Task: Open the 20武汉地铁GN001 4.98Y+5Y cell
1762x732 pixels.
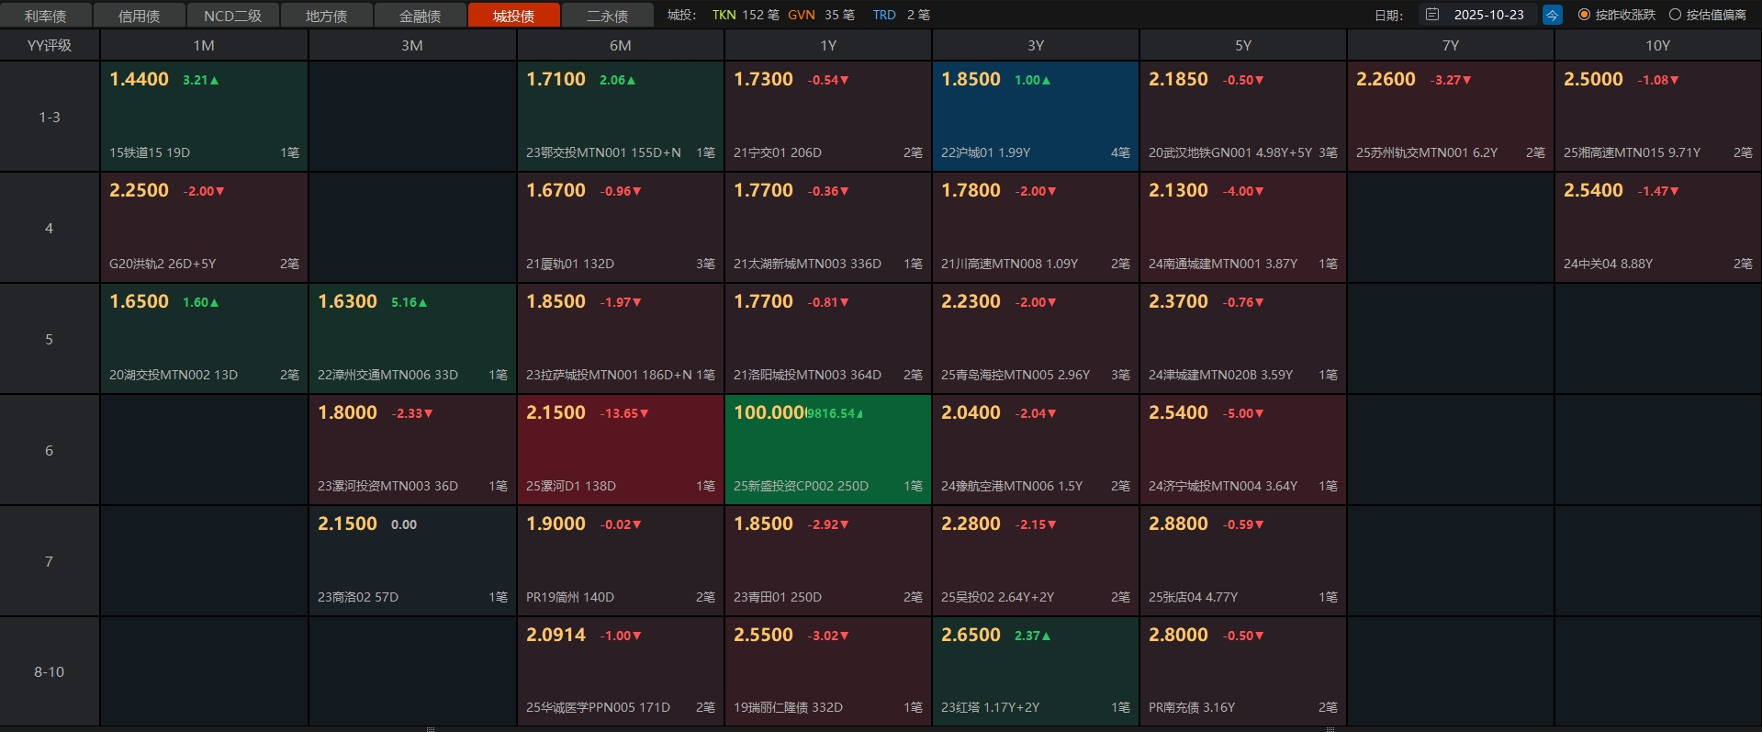Action: 1243,117
